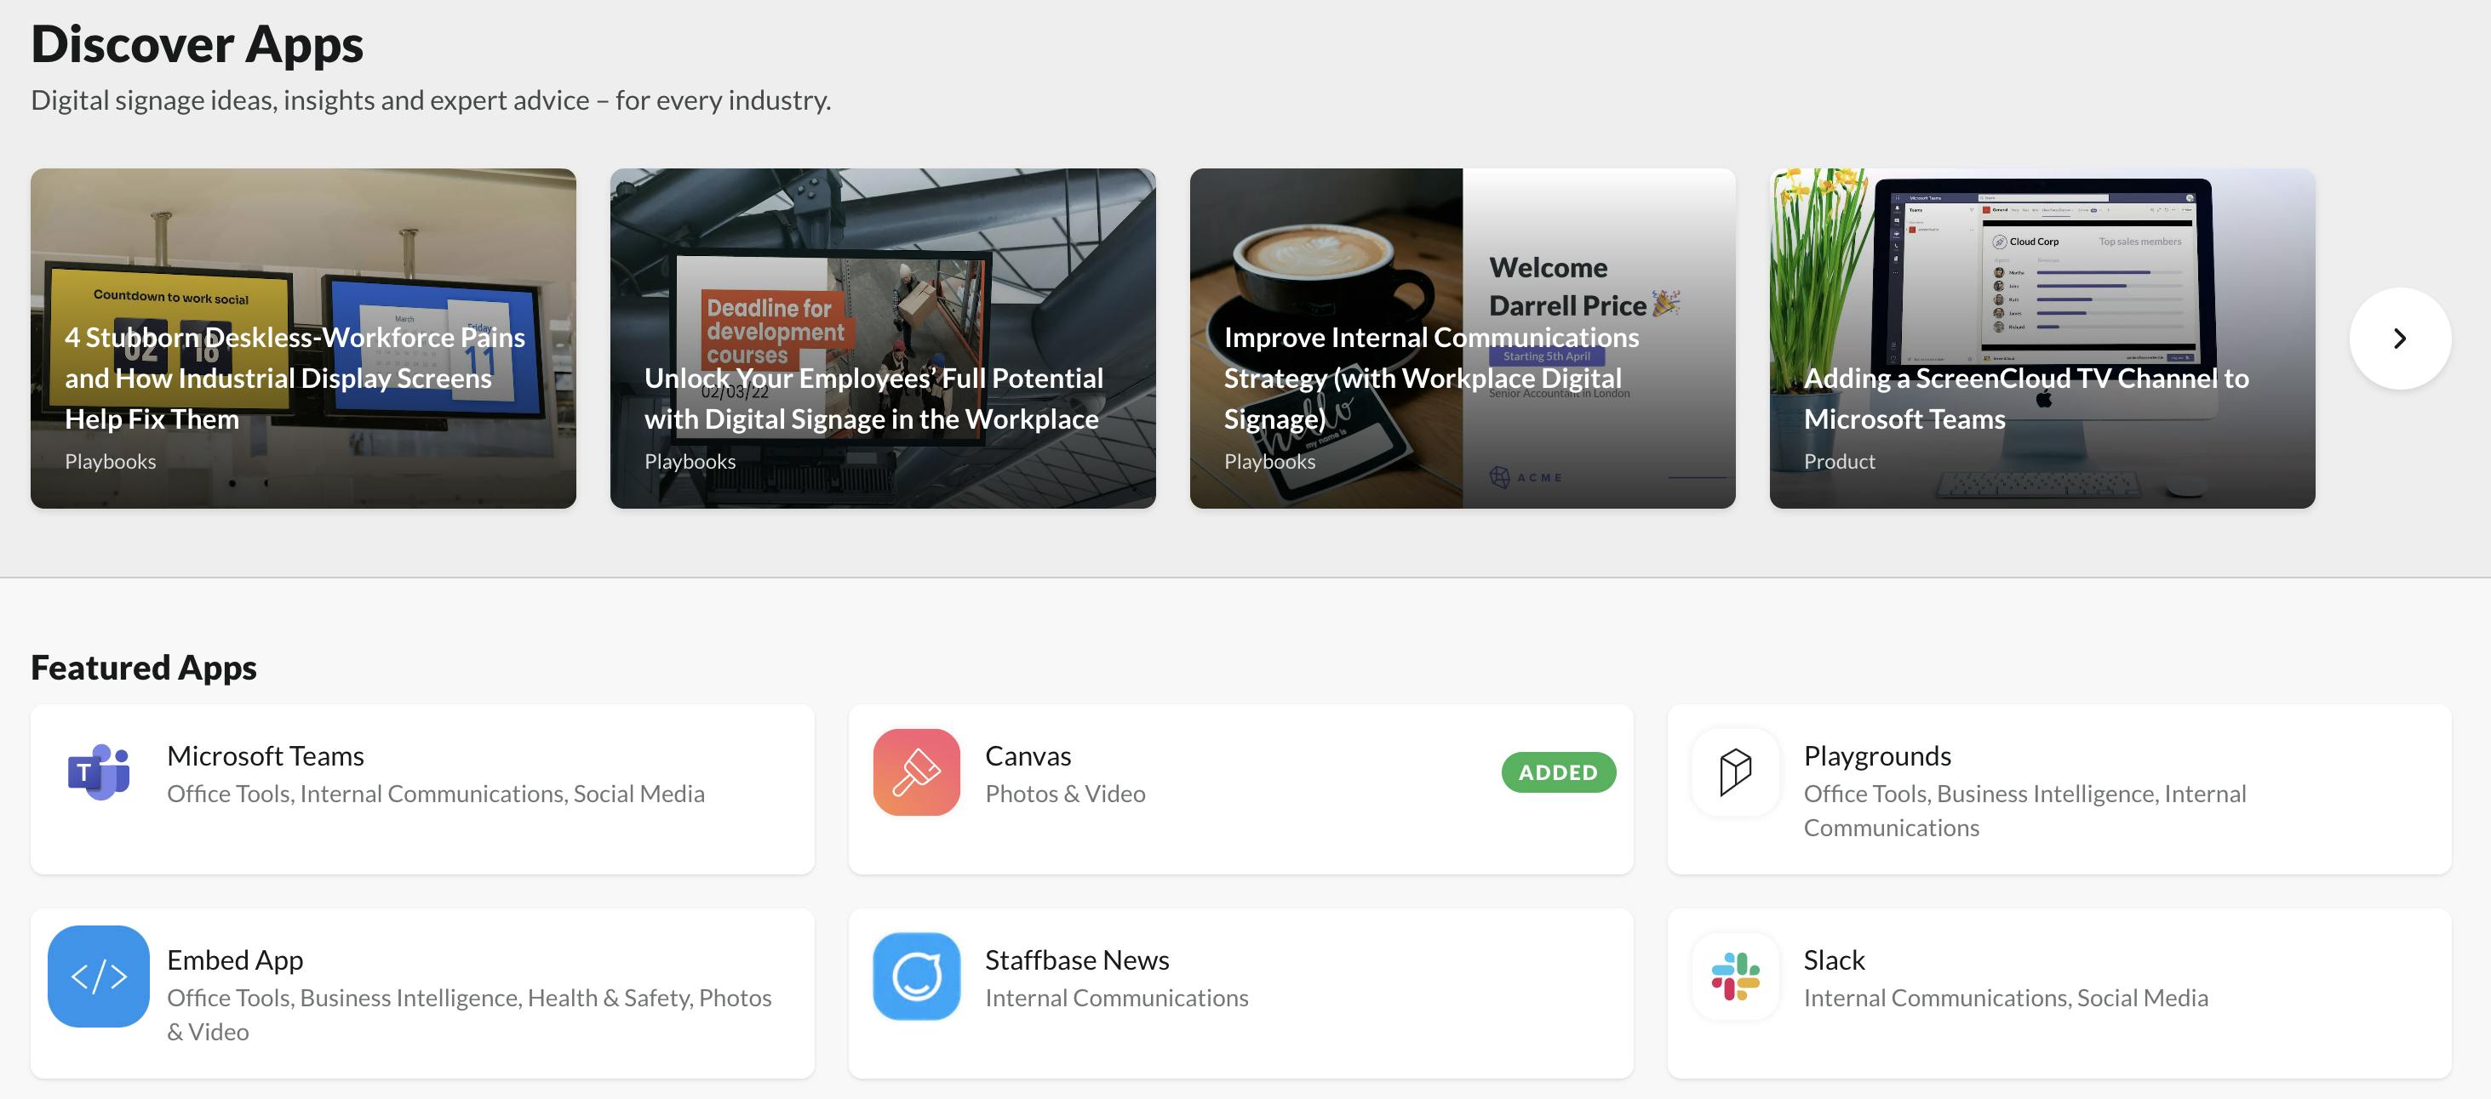Click 'Internal Communications' under Staffbase News
The height and width of the screenshot is (1099, 2491).
[1116, 998]
